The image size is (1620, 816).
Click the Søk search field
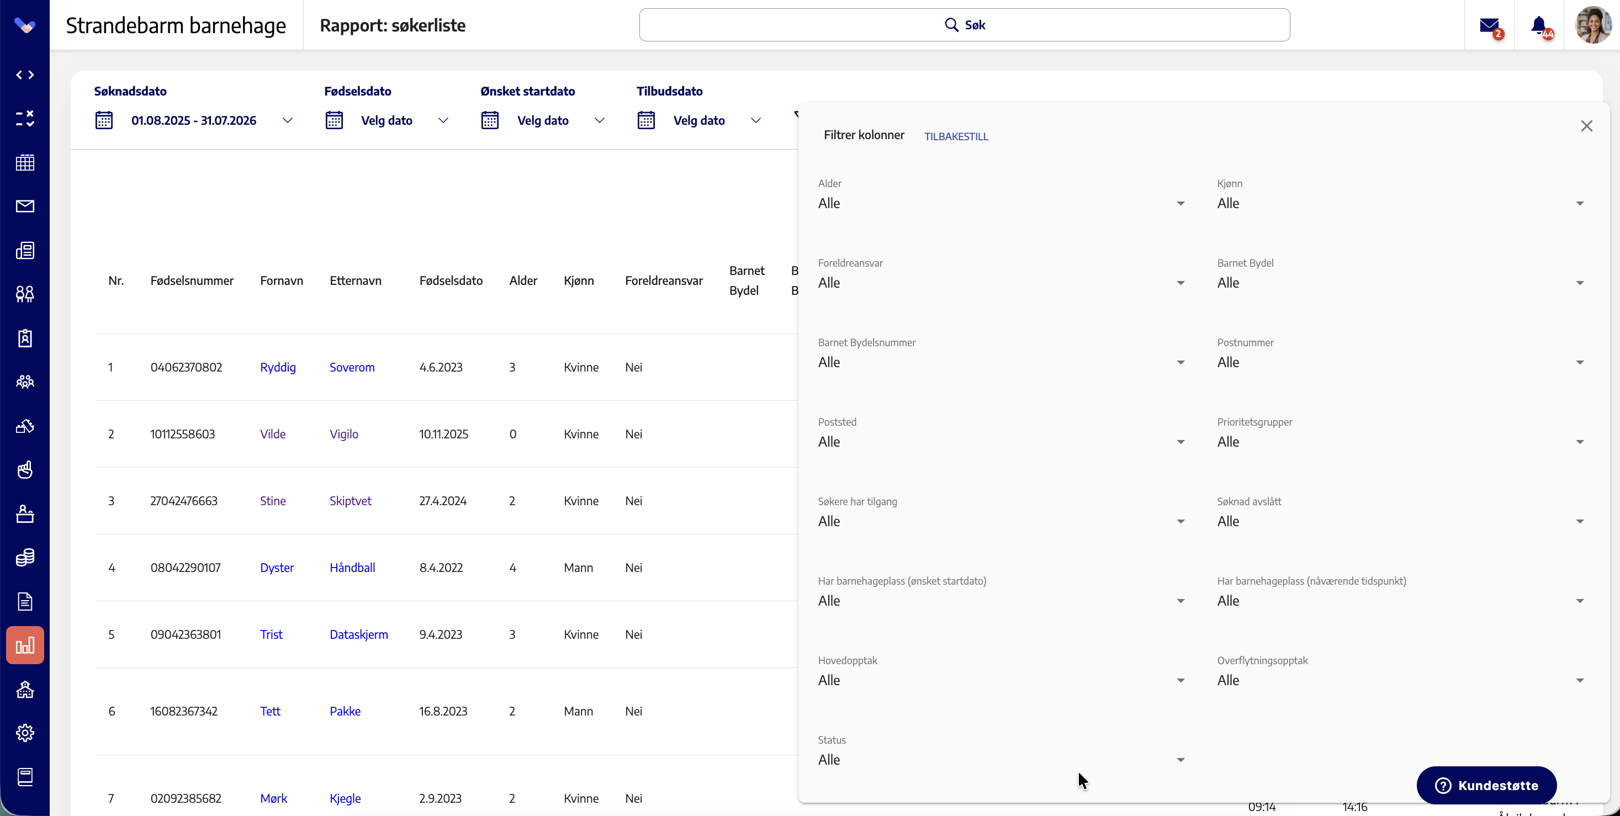pos(965,25)
